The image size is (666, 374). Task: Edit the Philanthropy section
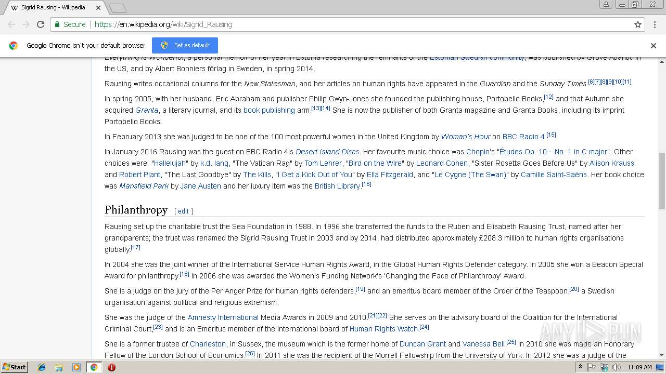(183, 211)
